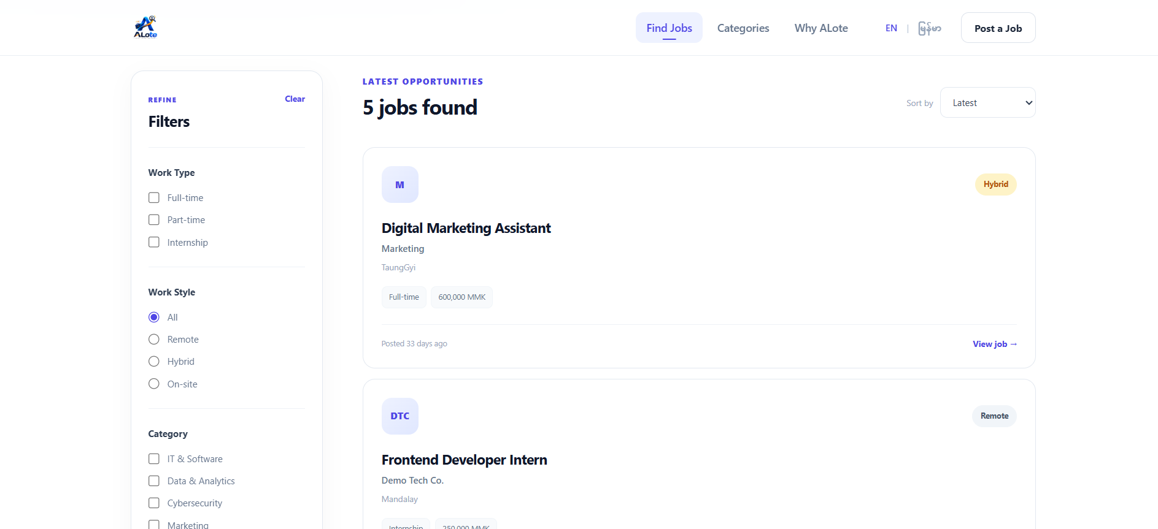Open the Find Jobs tab
The width and height of the screenshot is (1158, 529).
pos(669,28)
